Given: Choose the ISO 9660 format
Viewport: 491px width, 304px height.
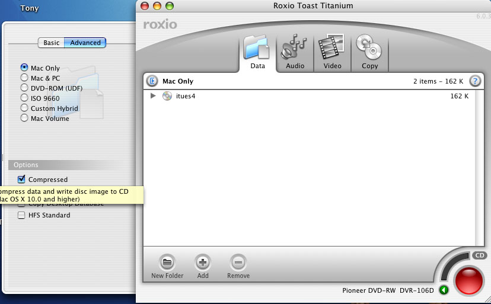Looking at the screenshot, I should 24,98.
